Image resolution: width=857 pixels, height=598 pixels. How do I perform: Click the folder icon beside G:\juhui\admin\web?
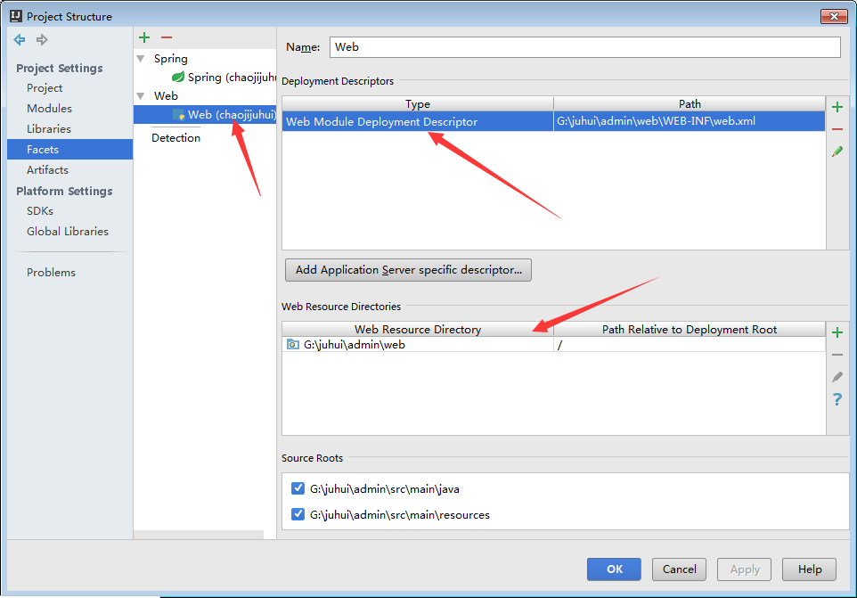[x=293, y=344]
